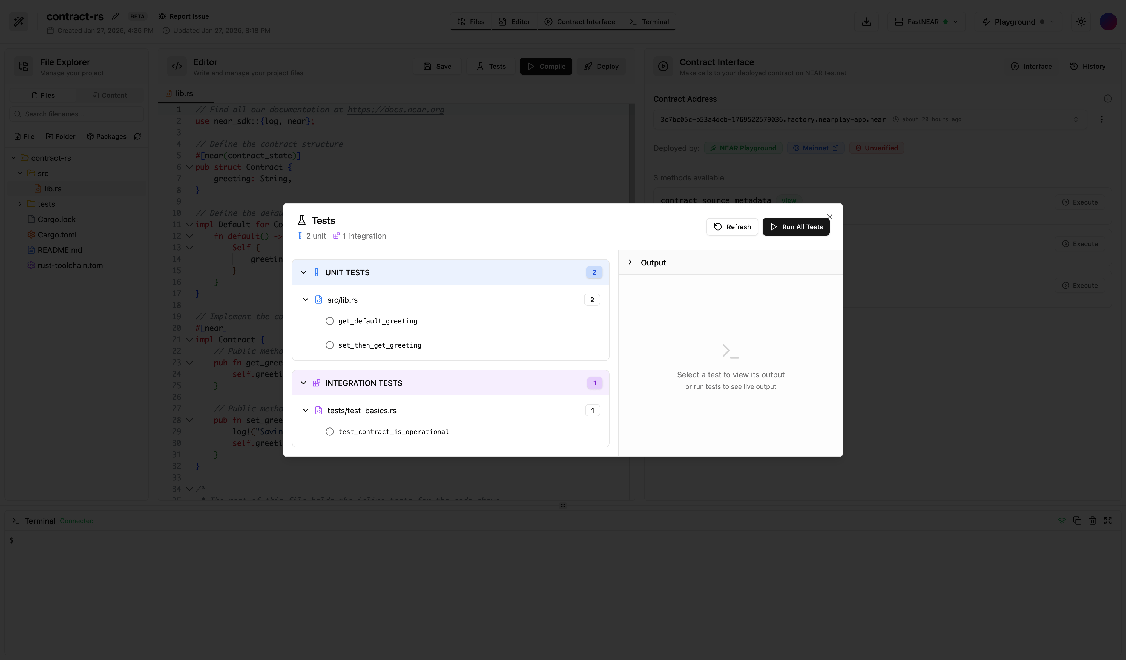Select the lib.rs editor tab
The width and height of the screenshot is (1126, 660).
click(185, 93)
